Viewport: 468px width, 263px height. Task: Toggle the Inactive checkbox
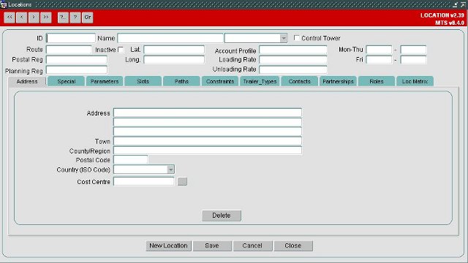[x=121, y=50]
